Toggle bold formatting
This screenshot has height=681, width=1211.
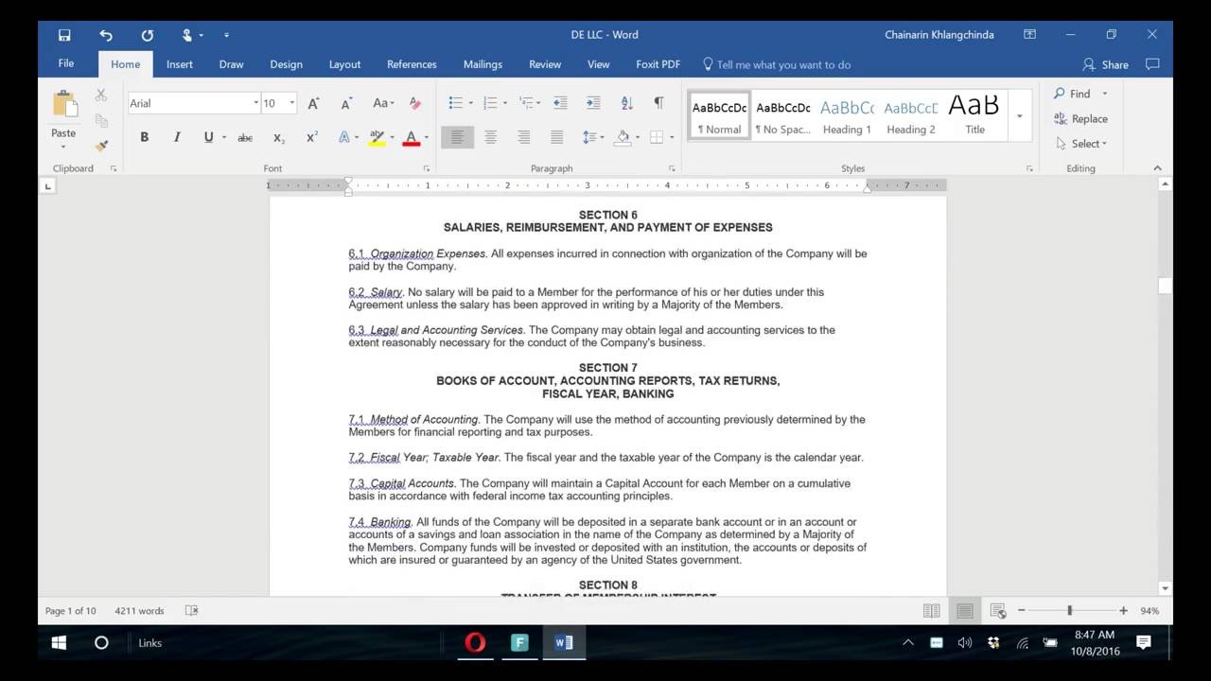(144, 137)
